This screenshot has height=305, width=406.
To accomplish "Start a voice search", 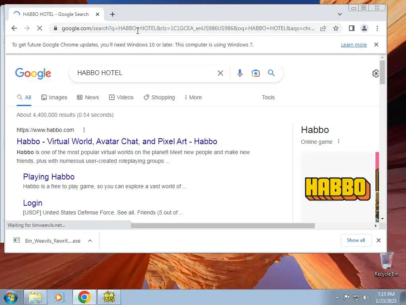I will (240, 73).
